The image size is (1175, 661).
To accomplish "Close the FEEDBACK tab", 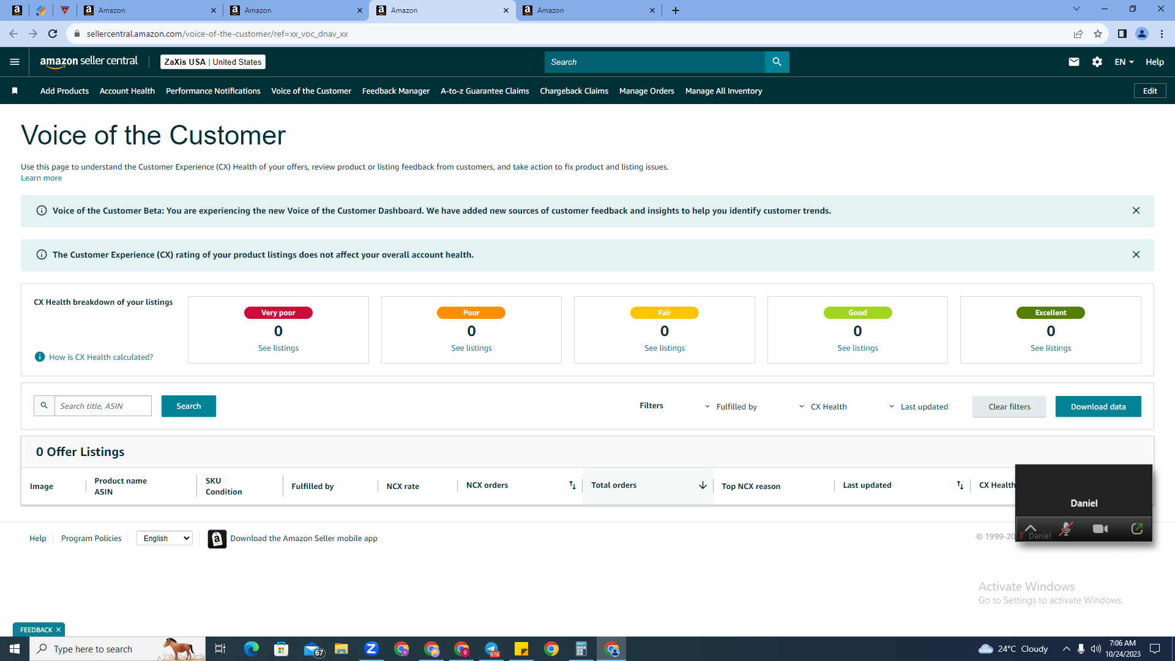I will coord(59,630).
